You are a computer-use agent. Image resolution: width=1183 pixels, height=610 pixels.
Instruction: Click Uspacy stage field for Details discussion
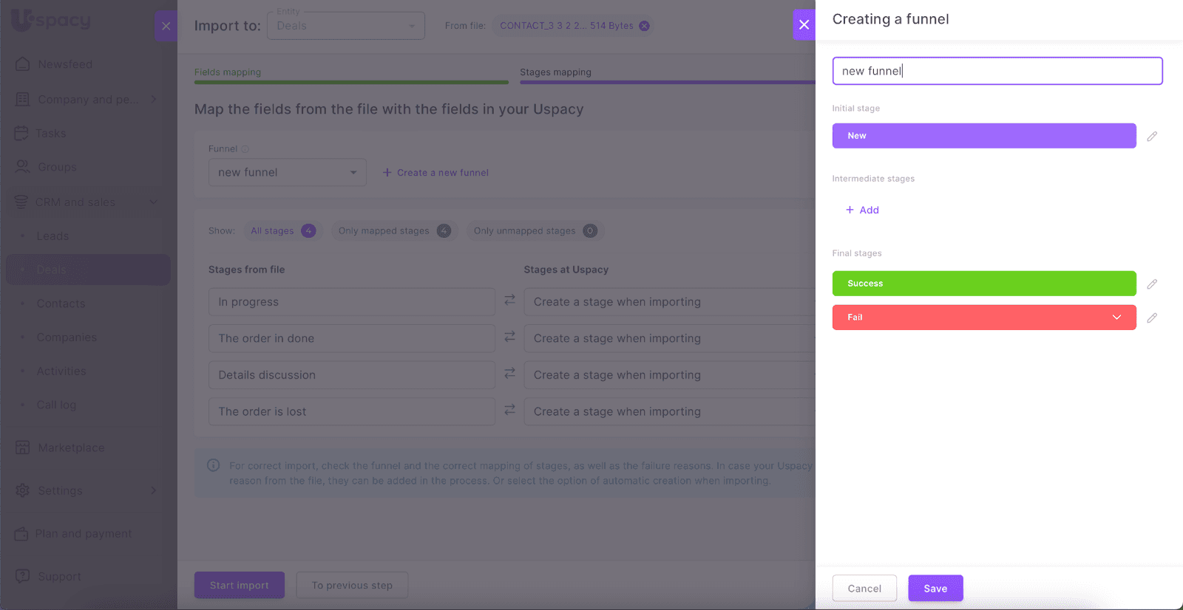pyautogui.click(x=670, y=375)
